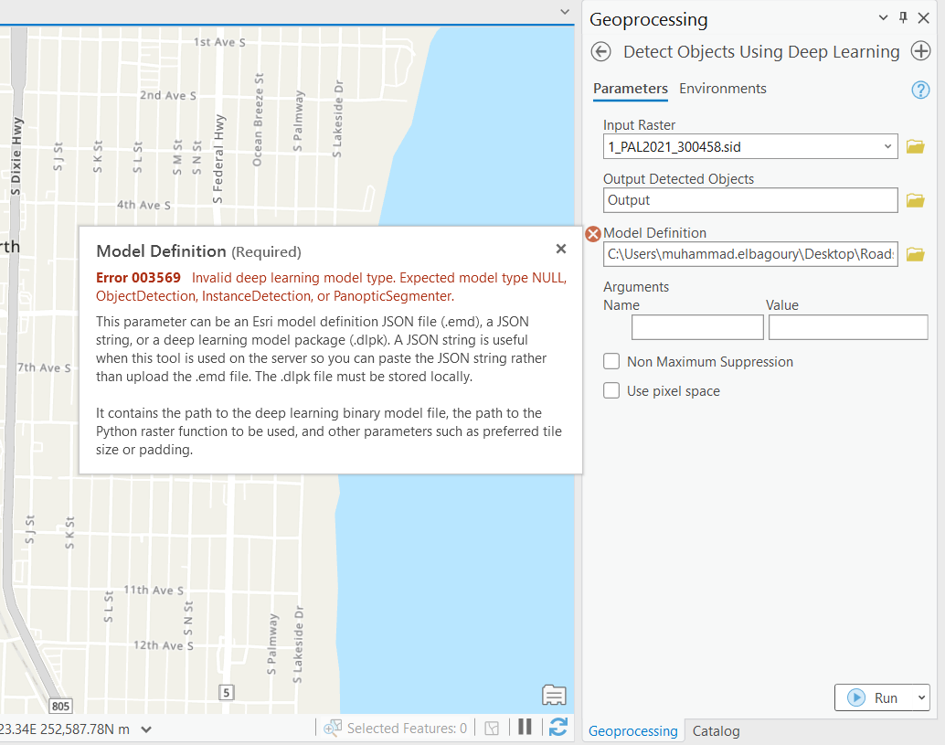The width and height of the screenshot is (945, 745).
Task: Pause map drawing with the pause icon
Action: click(525, 727)
